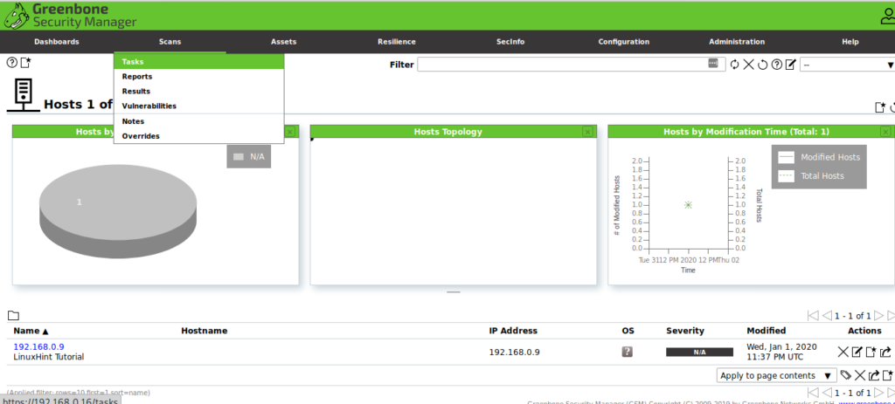Screen dimensions: 895x404
Task: Close the Hosts Topology panel
Action: click(x=587, y=132)
